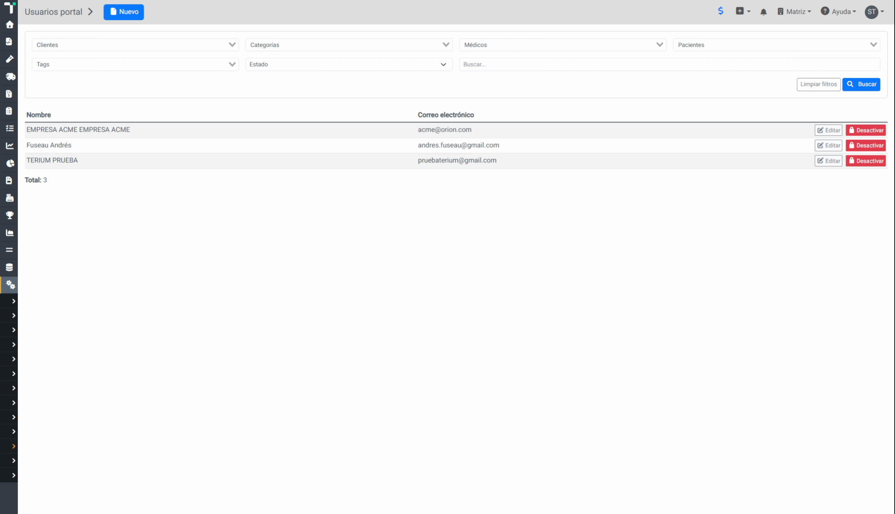Click the blue Buscar button
This screenshot has width=895, height=514.
(x=861, y=84)
